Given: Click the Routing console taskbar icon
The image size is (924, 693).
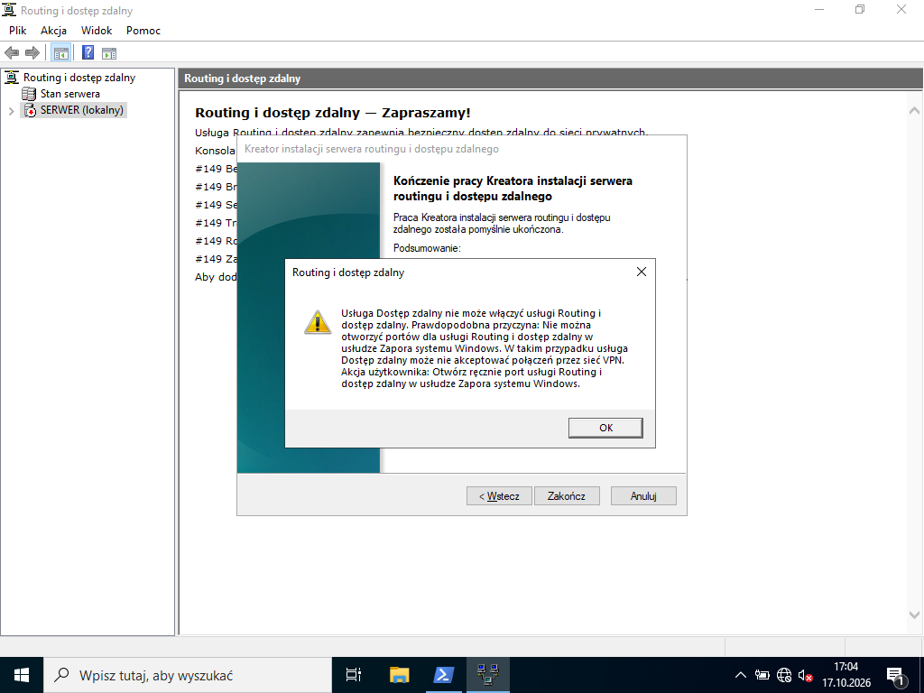Looking at the screenshot, I should [x=488, y=675].
